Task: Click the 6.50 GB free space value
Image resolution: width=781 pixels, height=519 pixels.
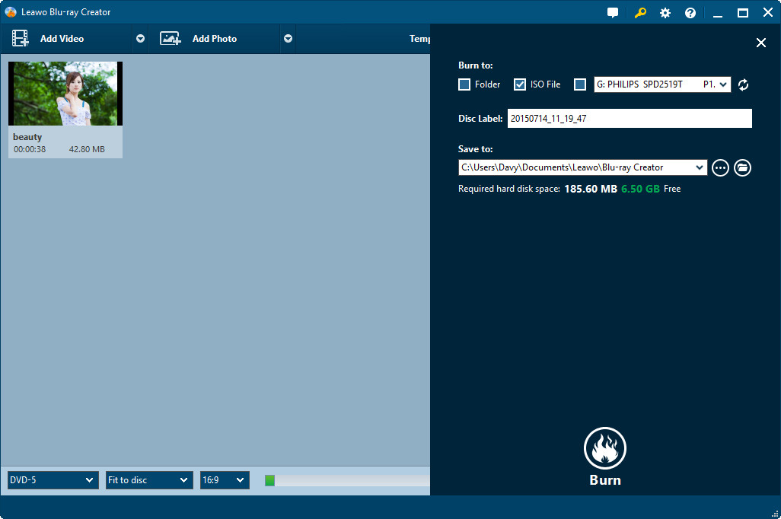Action: [640, 189]
